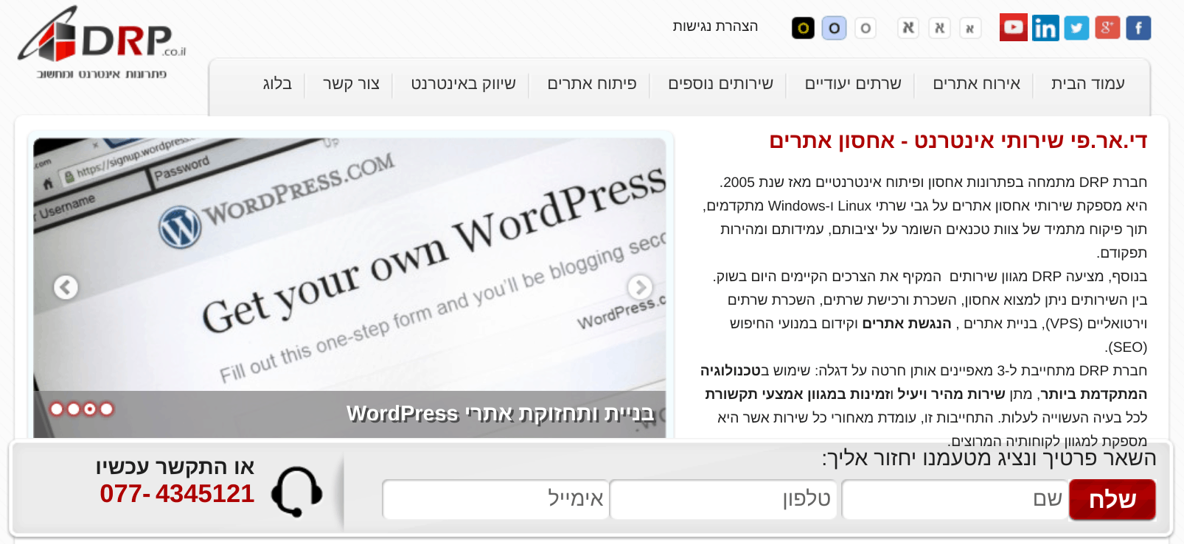The image size is (1184, 544).
Task: Show the previous slide with left arrow
Action: 66,287
